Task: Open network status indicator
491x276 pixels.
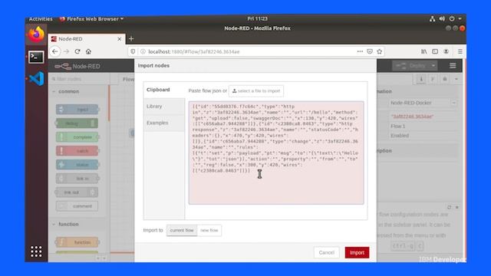Action: click(x=433, y=18)
